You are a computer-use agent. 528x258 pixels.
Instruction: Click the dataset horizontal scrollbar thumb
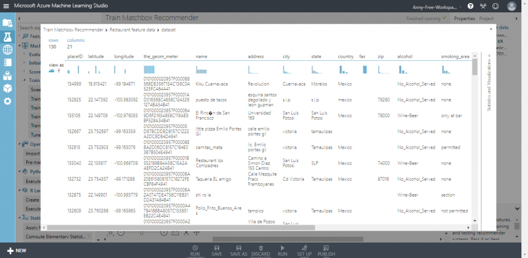point(181,228)
